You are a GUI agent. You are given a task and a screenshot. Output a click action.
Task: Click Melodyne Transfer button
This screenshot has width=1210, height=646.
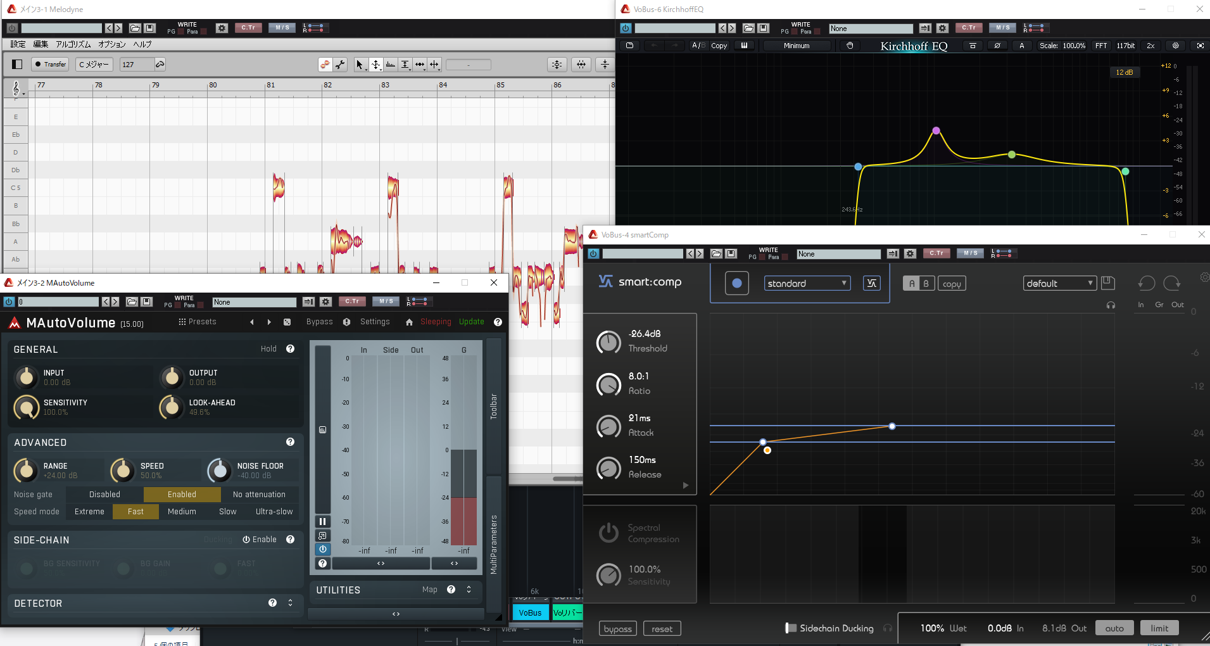51,65
